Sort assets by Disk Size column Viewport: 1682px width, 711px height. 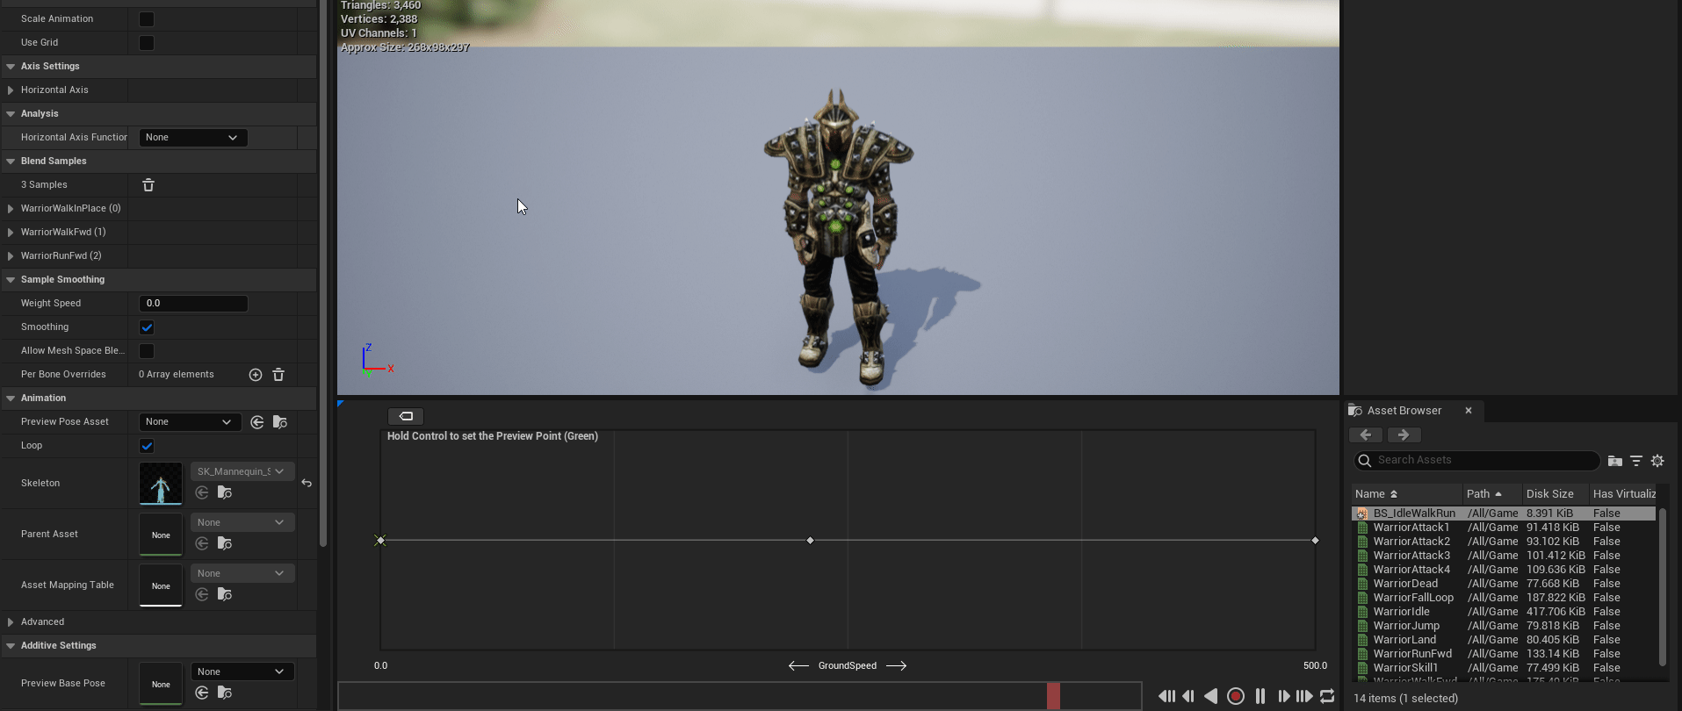click(x=1555, y=494)
